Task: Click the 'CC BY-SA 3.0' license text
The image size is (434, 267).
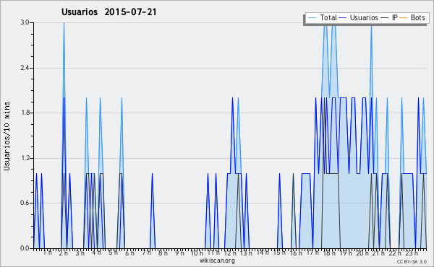Action: (x=412, y=261)
